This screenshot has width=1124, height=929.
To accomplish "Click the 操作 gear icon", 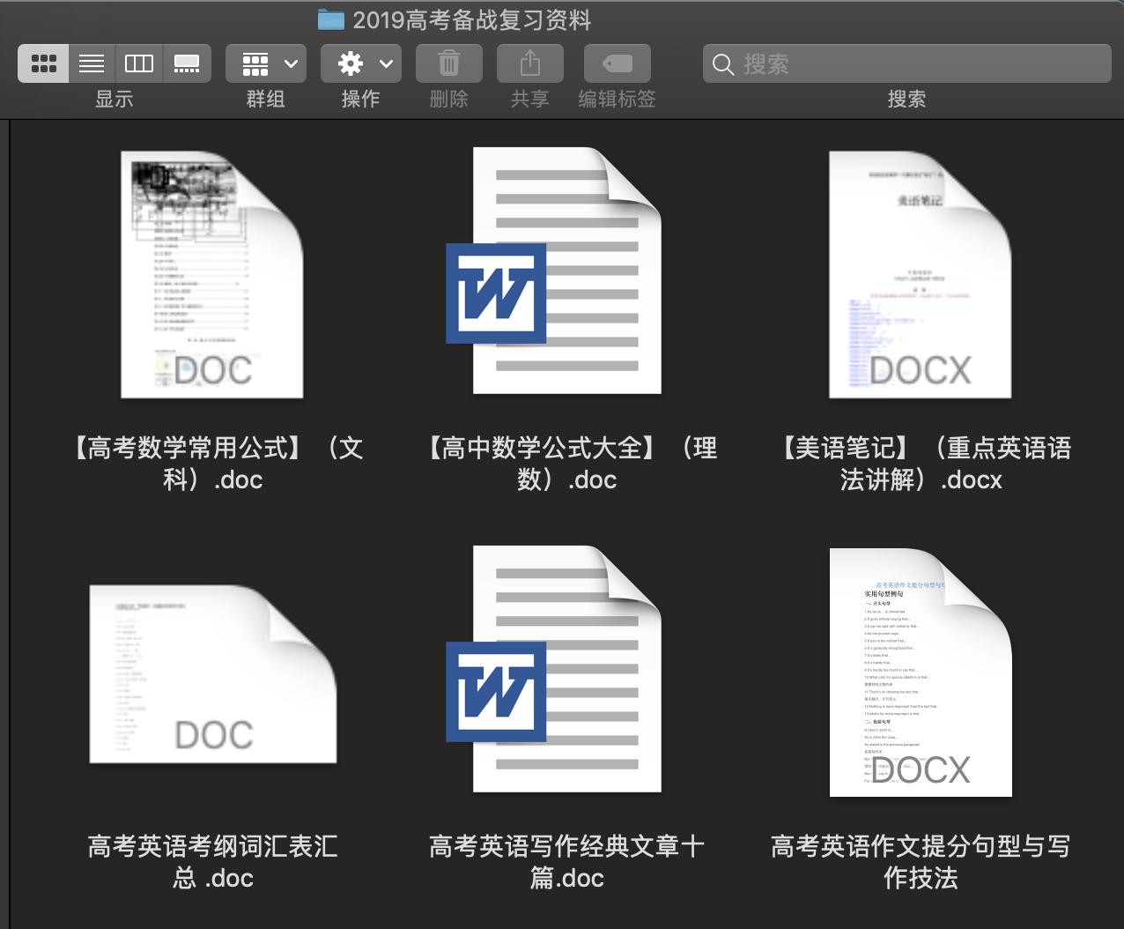I will [x=351, y=63].
